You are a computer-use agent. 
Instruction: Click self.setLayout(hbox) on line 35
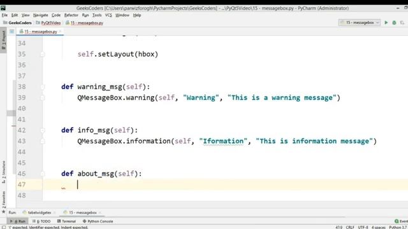coord(118,54)
